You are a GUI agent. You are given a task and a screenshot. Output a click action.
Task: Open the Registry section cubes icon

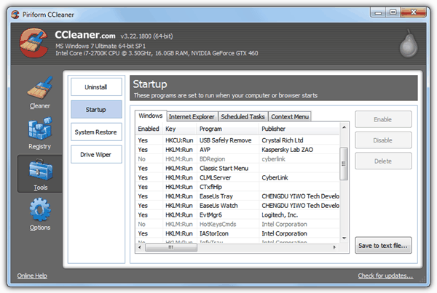[40, 129]
